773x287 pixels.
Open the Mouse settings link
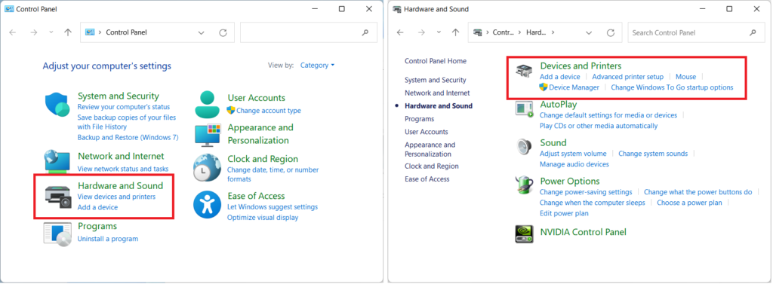point(685,77)
